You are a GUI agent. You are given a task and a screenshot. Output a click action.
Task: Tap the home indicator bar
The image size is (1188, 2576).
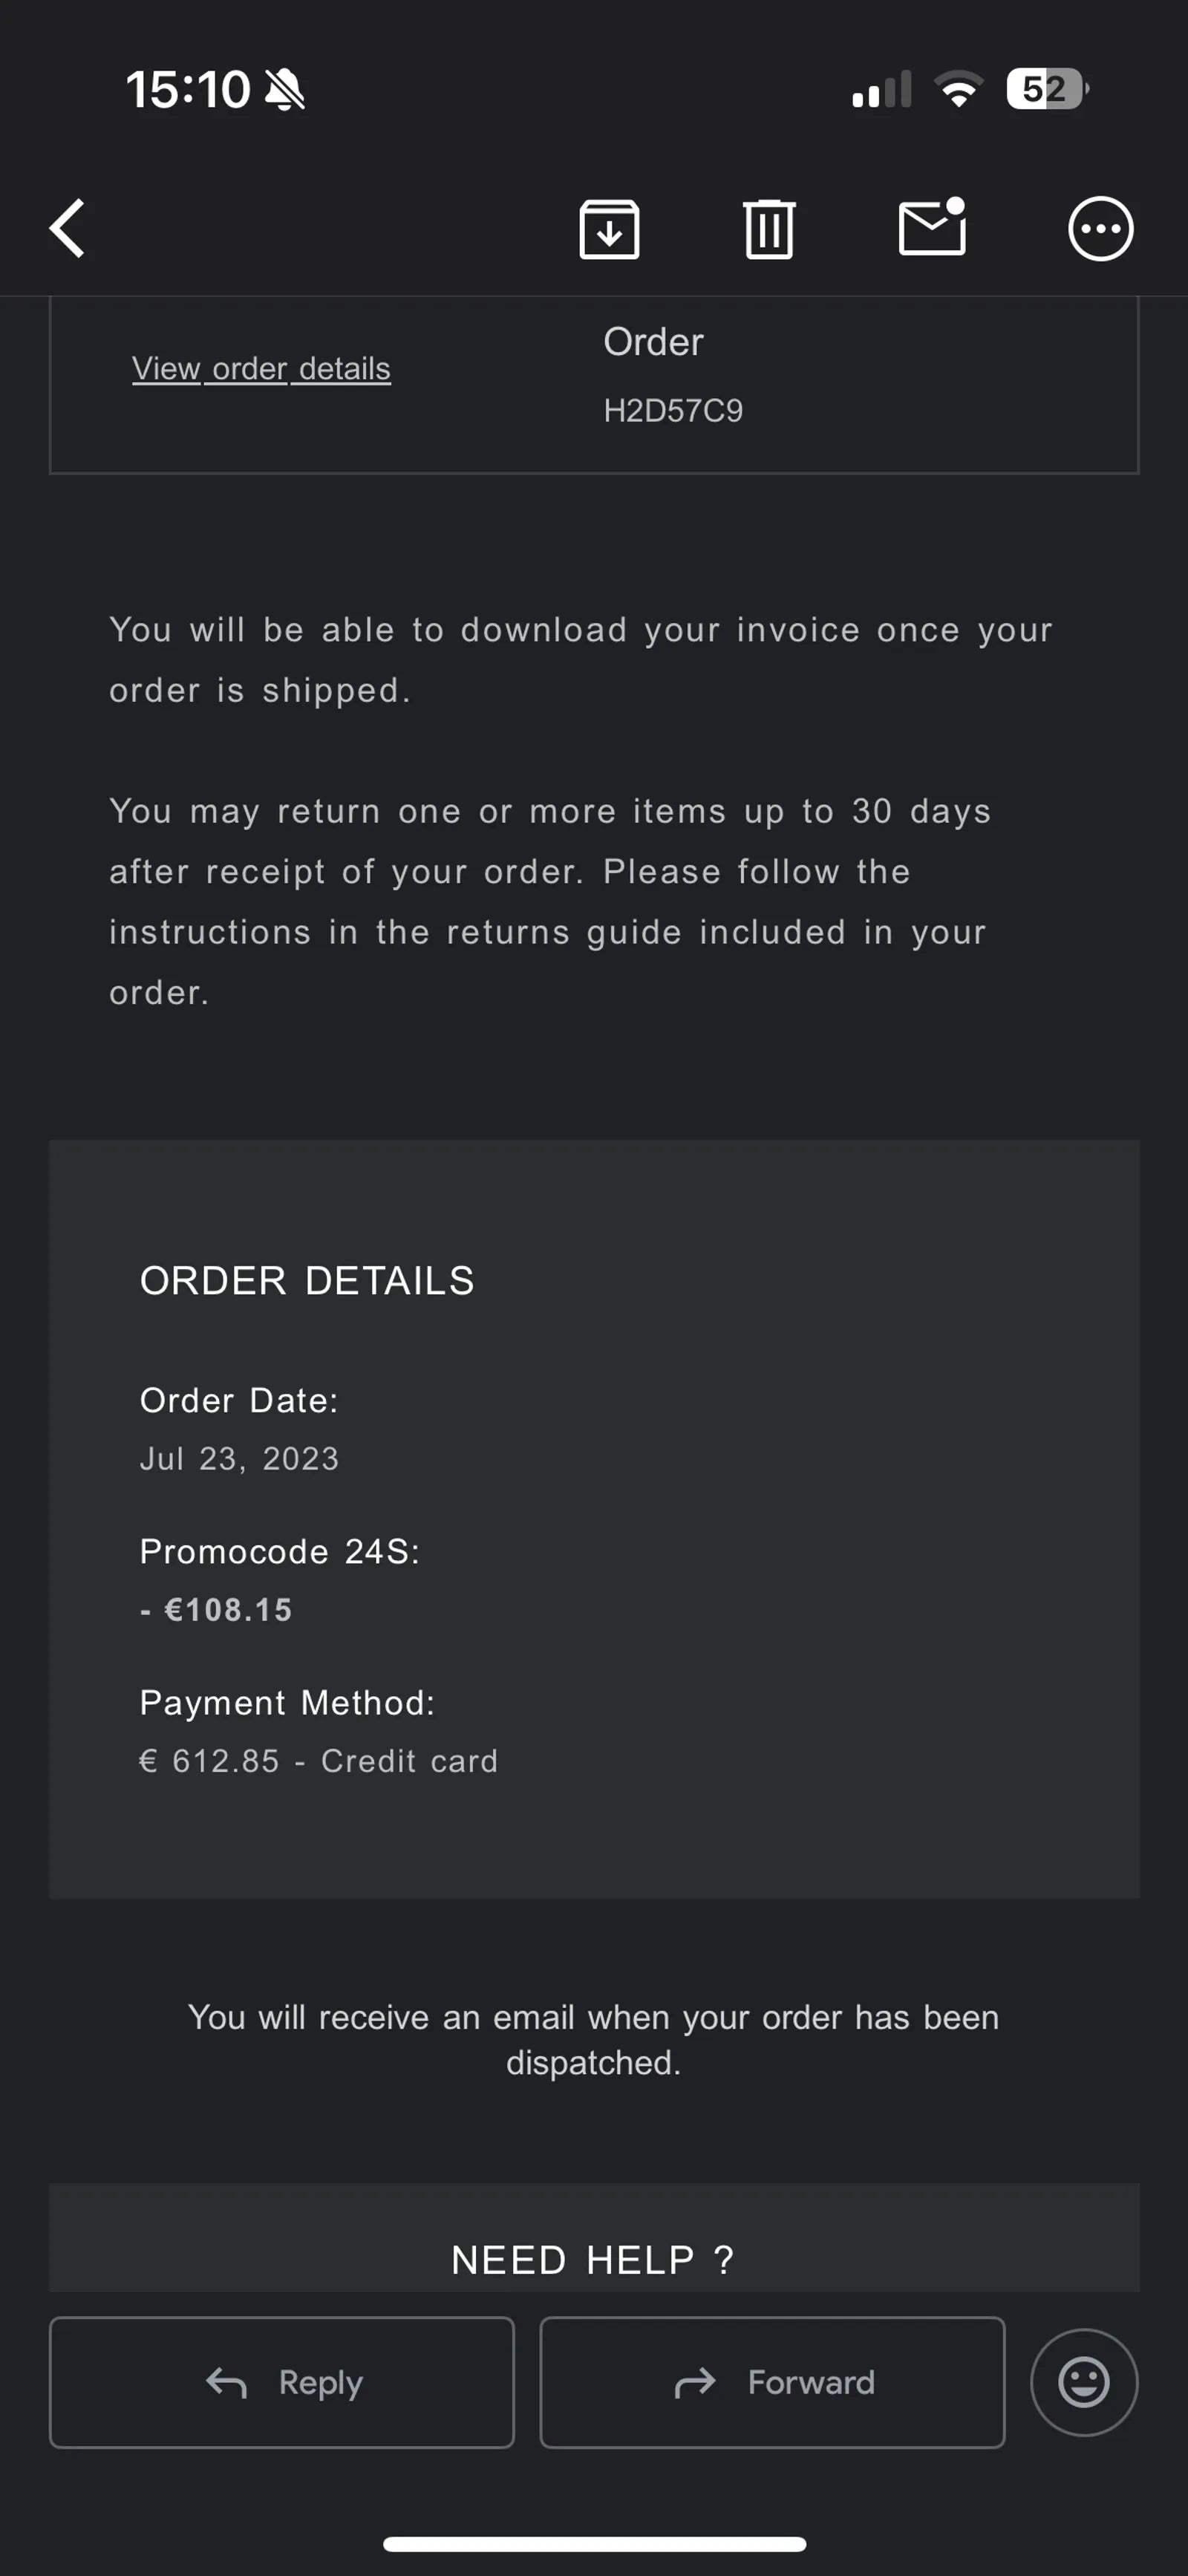(594, 2544)
